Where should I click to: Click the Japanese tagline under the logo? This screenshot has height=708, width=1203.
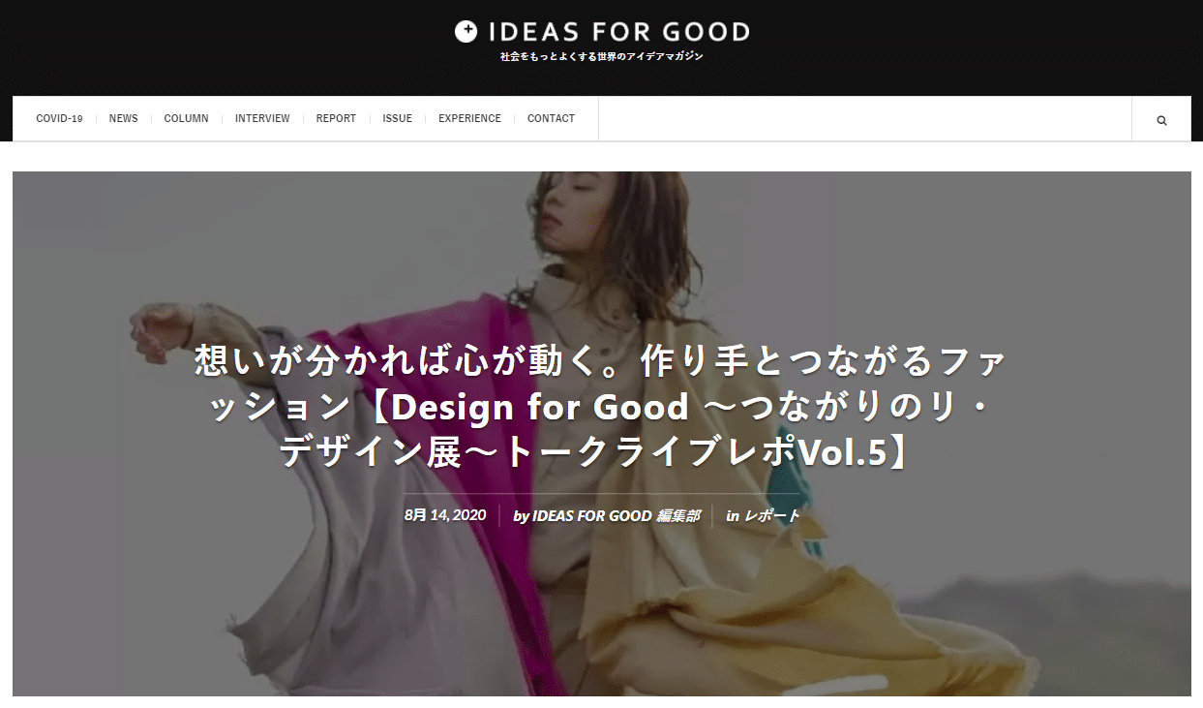[x=602, y=56]
